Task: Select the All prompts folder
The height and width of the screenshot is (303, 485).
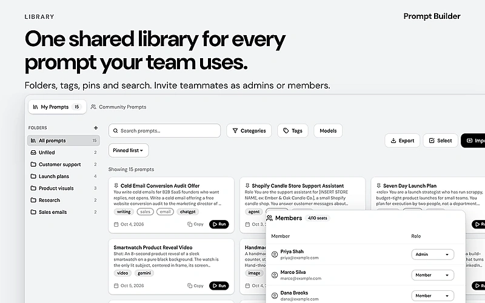Action: pos(64,141)
